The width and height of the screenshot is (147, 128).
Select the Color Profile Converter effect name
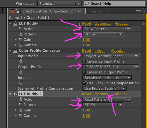tap(40, 50)
